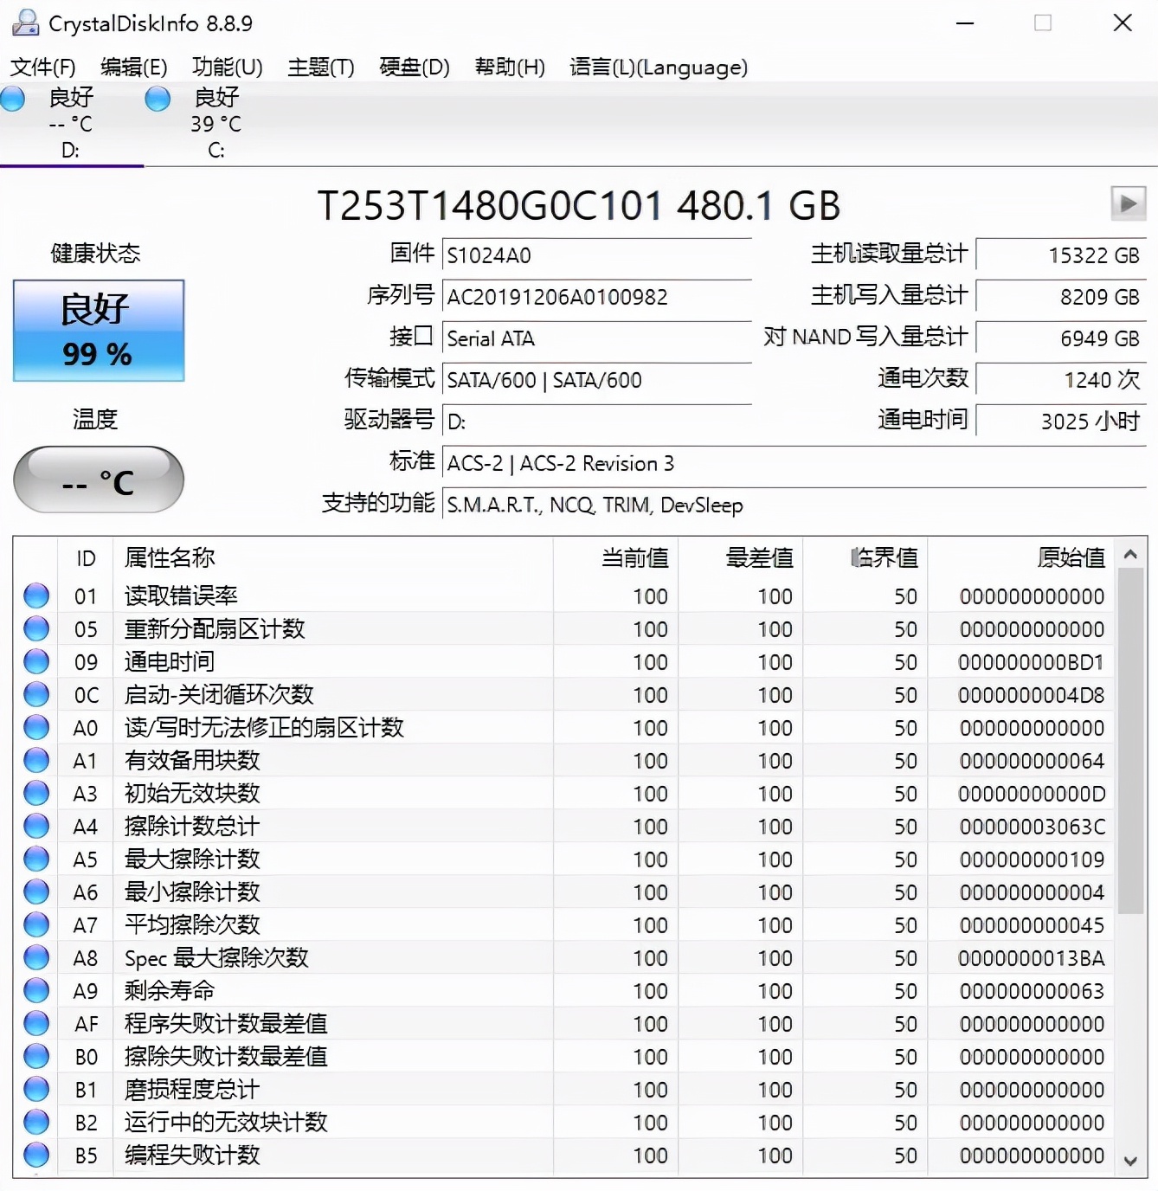The height and width of the screenshot is (1191, 1158).
Task: Click the blue indicator for 编程失败计数 B5
Action: pos(35,1154)
